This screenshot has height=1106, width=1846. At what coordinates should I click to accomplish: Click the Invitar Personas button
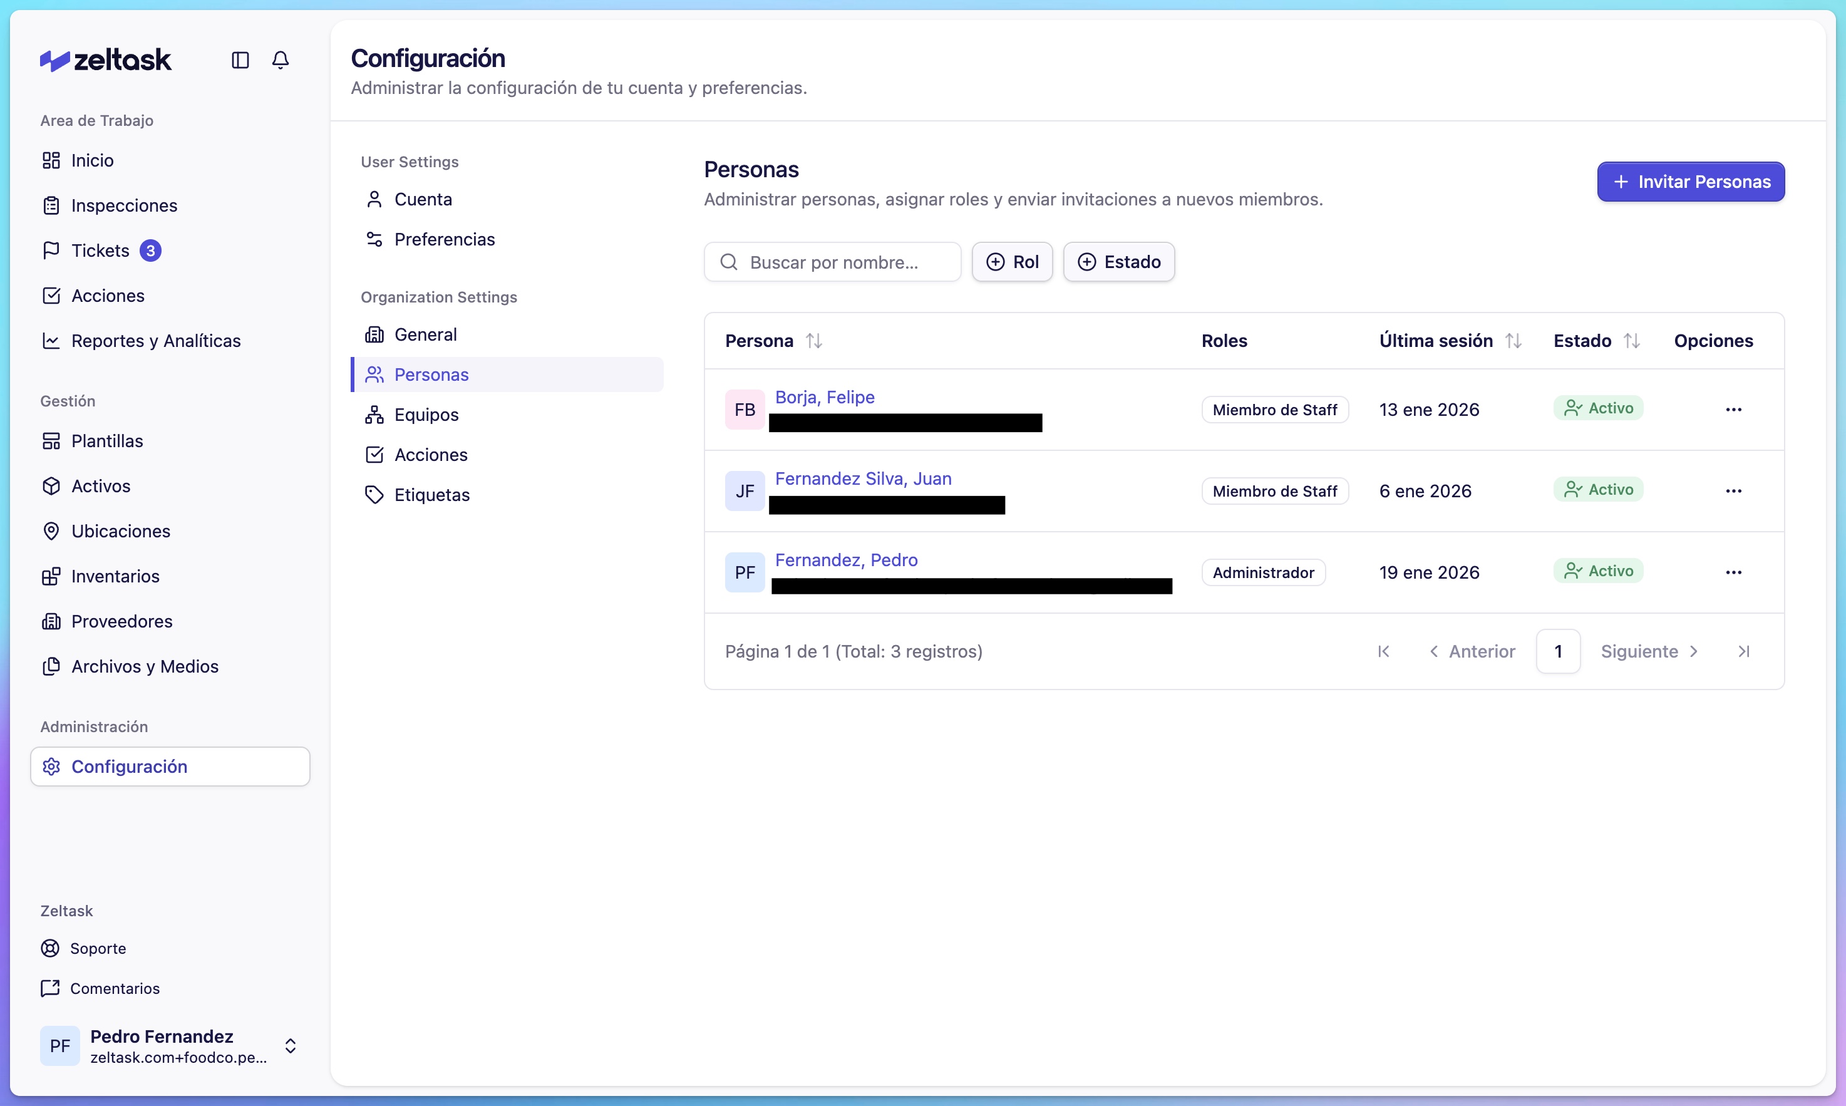tap(1690, 182)
